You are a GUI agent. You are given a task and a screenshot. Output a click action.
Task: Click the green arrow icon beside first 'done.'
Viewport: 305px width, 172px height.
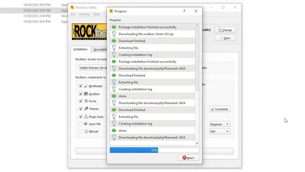pyautogui.click(x=114, y=96)
